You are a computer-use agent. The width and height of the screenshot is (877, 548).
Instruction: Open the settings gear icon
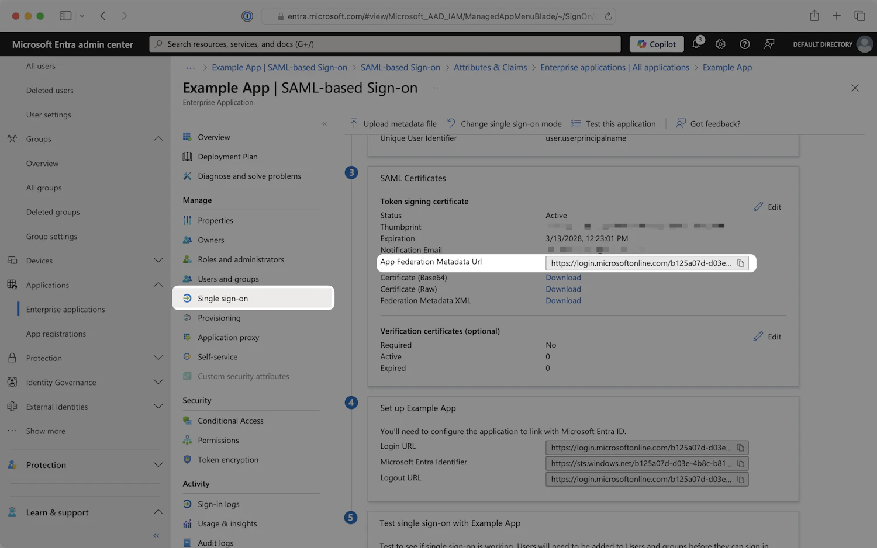(720, 44)
